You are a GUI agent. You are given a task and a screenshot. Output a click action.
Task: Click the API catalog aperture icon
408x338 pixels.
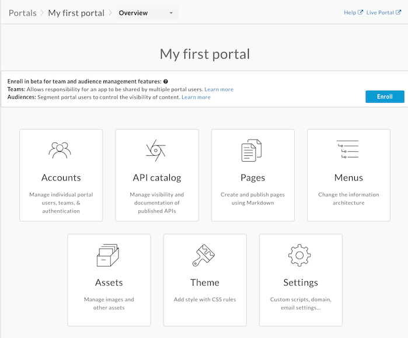pos(156,150)
